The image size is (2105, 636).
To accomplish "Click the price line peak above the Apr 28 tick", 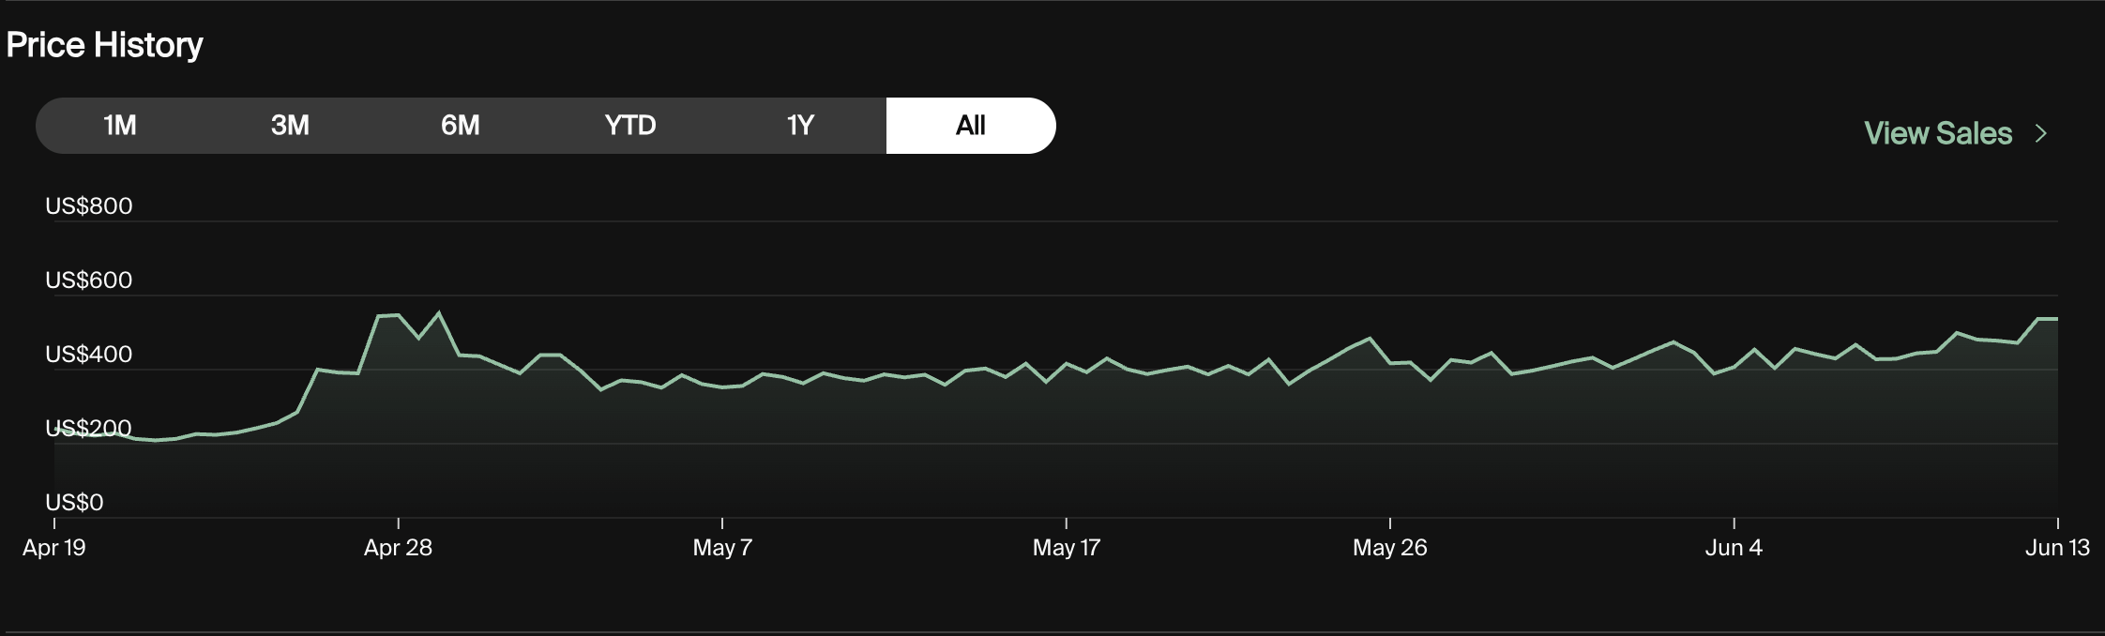I will click(x=398, y=315).
